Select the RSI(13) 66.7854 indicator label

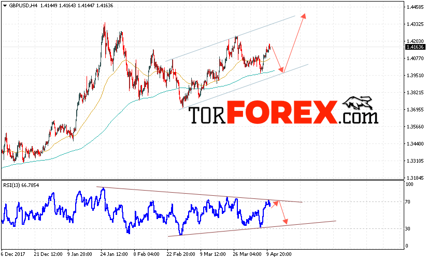21,185
